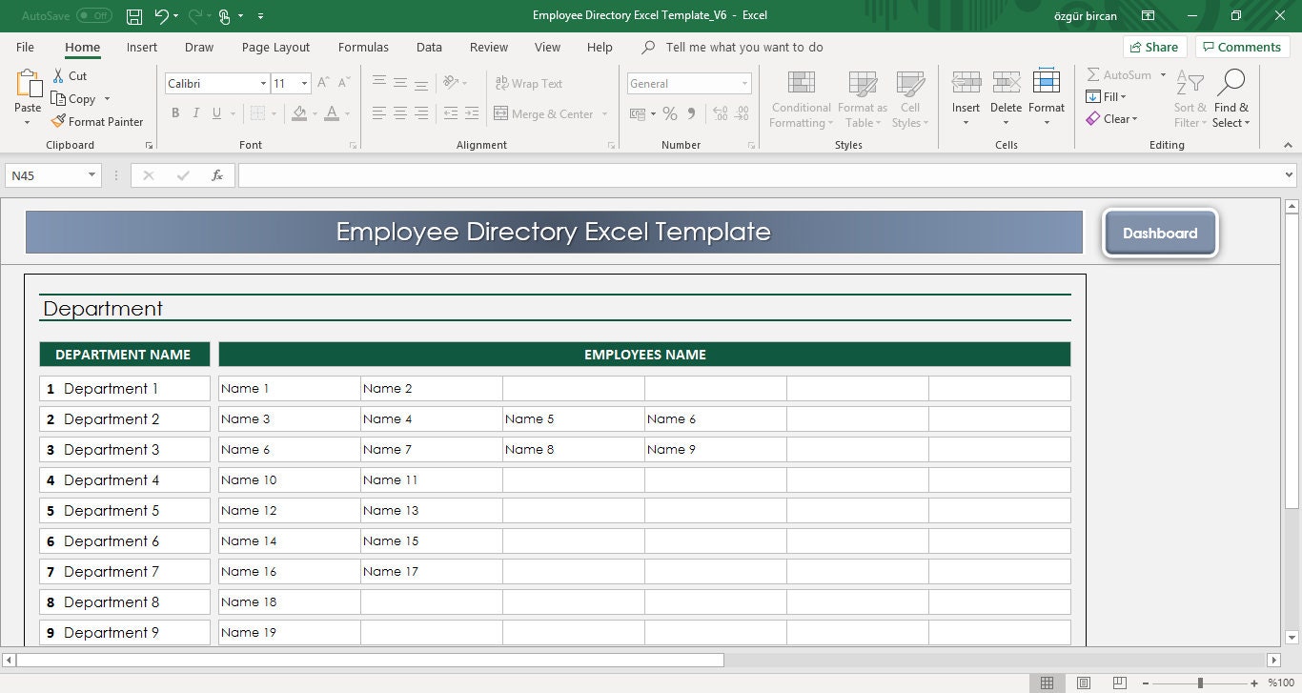Click the Percent Style icon
Viewport: 1302px width, 693px height.
click(x=670, y=113)
